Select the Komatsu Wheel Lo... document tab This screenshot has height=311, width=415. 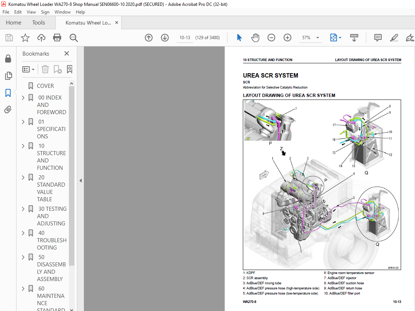click(88, 23)
